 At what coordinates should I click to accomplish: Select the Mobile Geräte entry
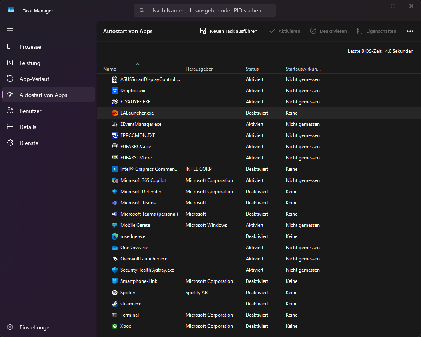click(x=259, y=225)
